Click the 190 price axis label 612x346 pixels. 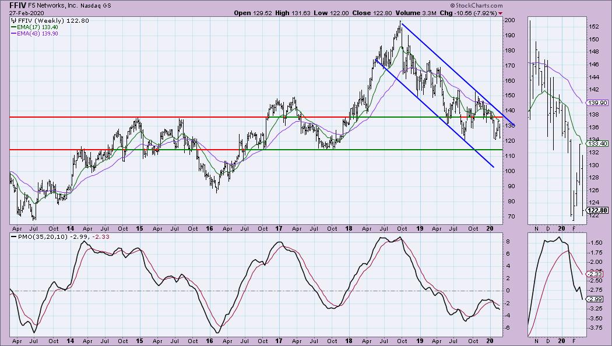[509, 35]
